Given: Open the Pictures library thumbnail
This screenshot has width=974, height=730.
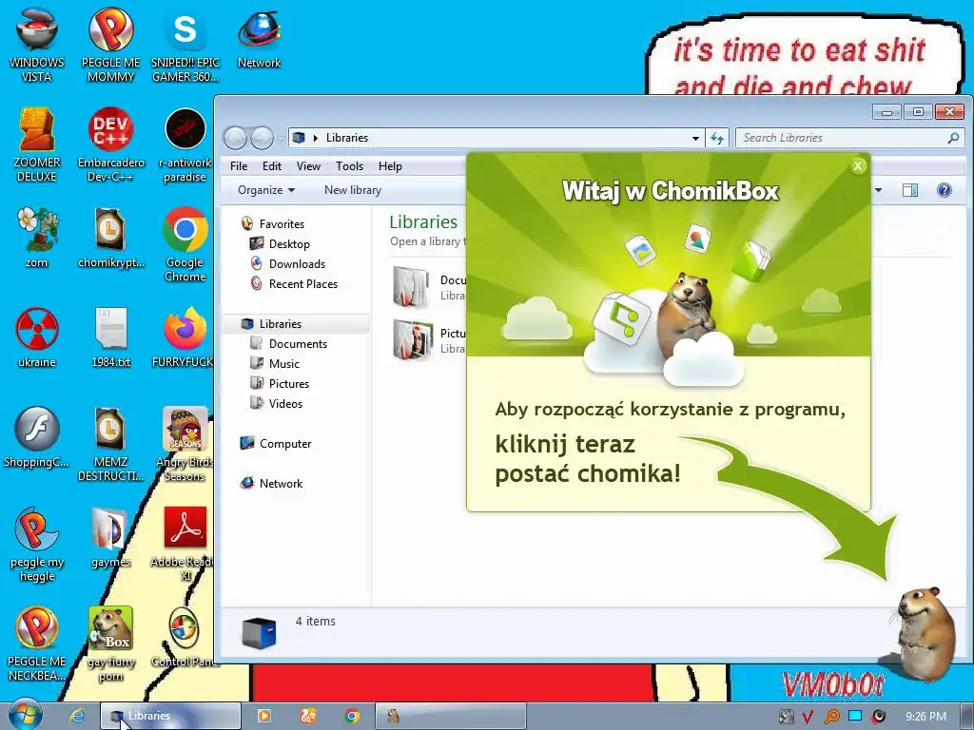Looking at the screenshot, I should tap(411, 339).
